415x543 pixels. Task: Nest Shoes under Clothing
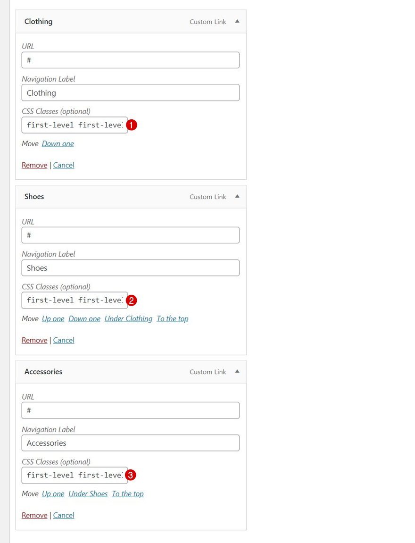point(128,318)
